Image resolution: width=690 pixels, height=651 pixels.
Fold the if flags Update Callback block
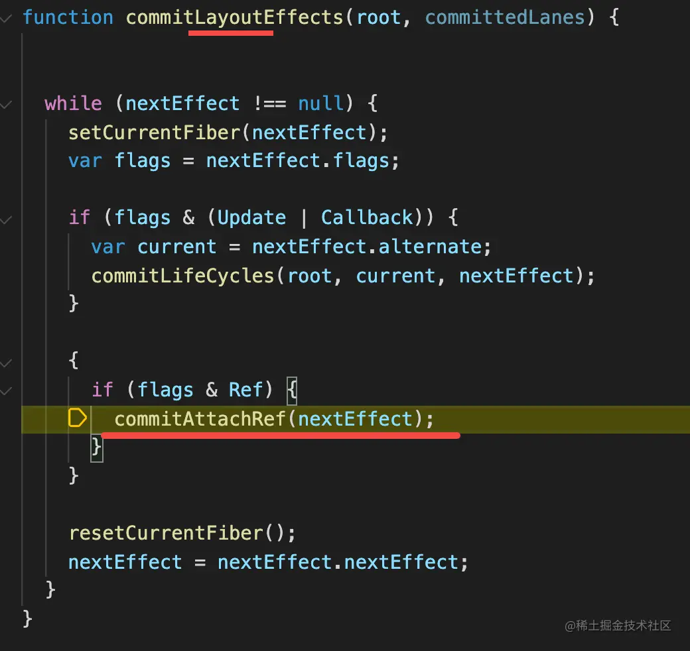click(6, 220)
